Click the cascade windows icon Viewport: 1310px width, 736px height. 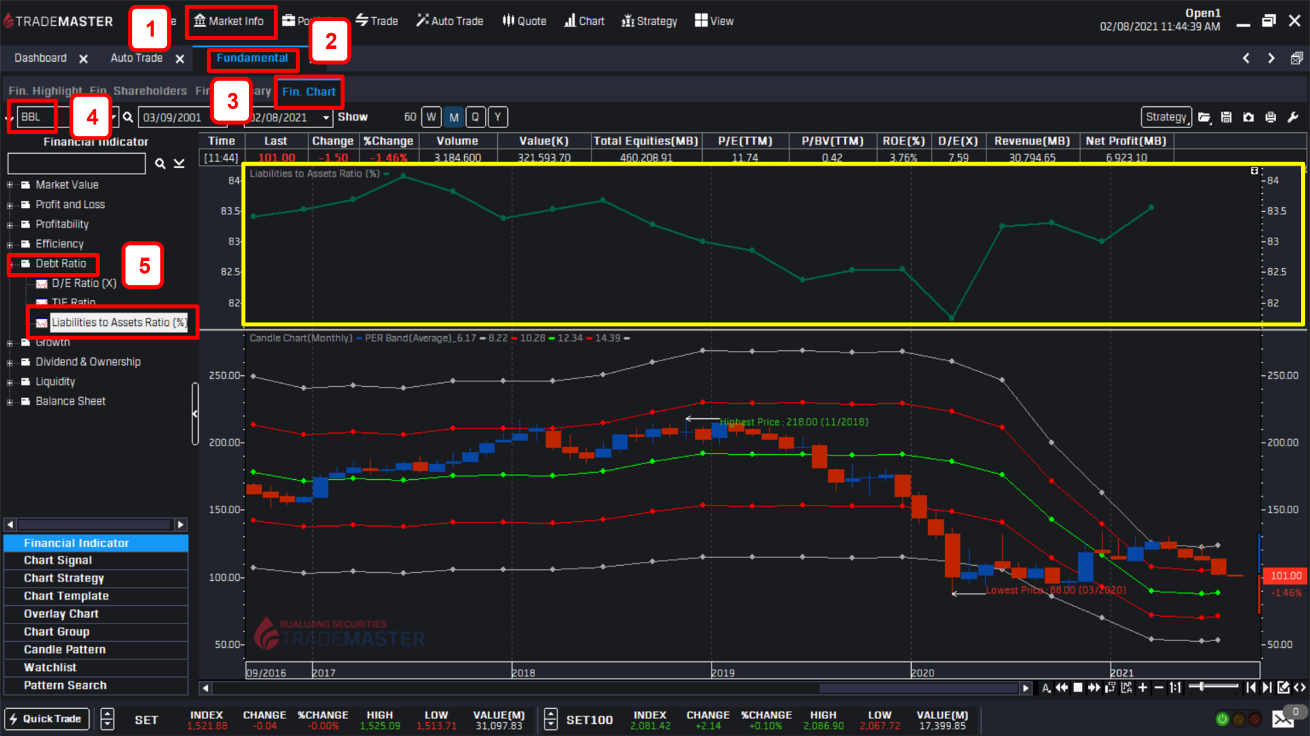pos(1296,58)
